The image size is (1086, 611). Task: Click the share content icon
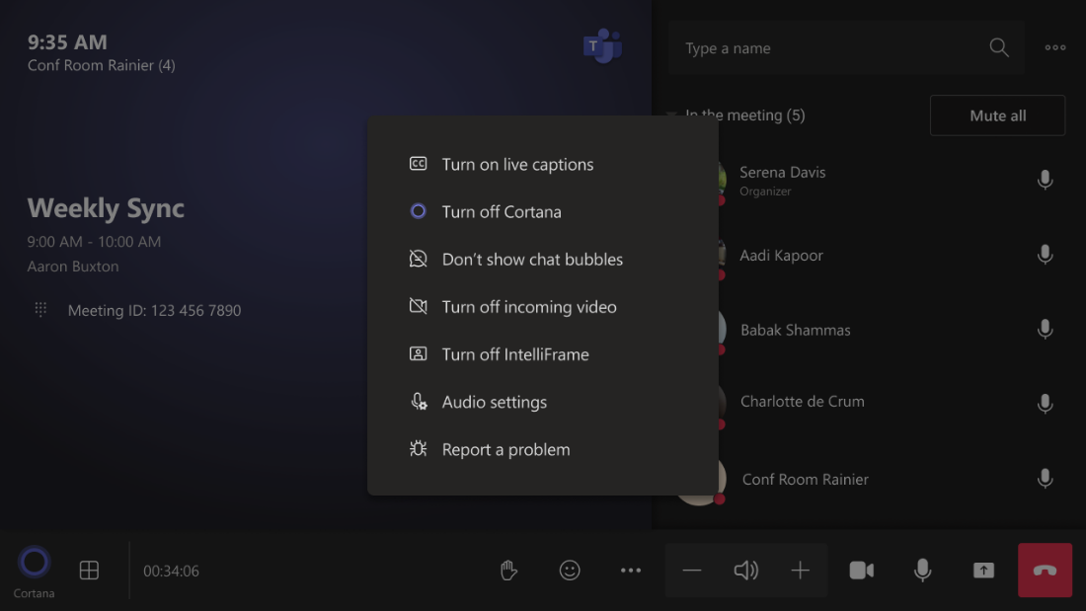tap(983, 571)
